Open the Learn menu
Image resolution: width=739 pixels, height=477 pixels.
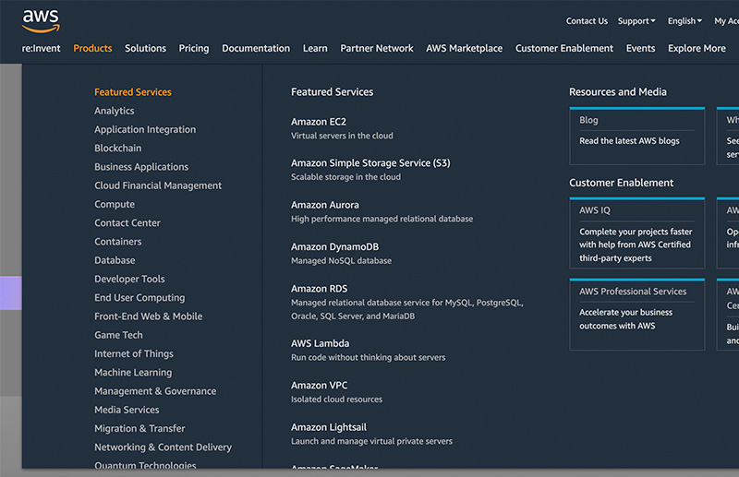(x=315, y=48)
